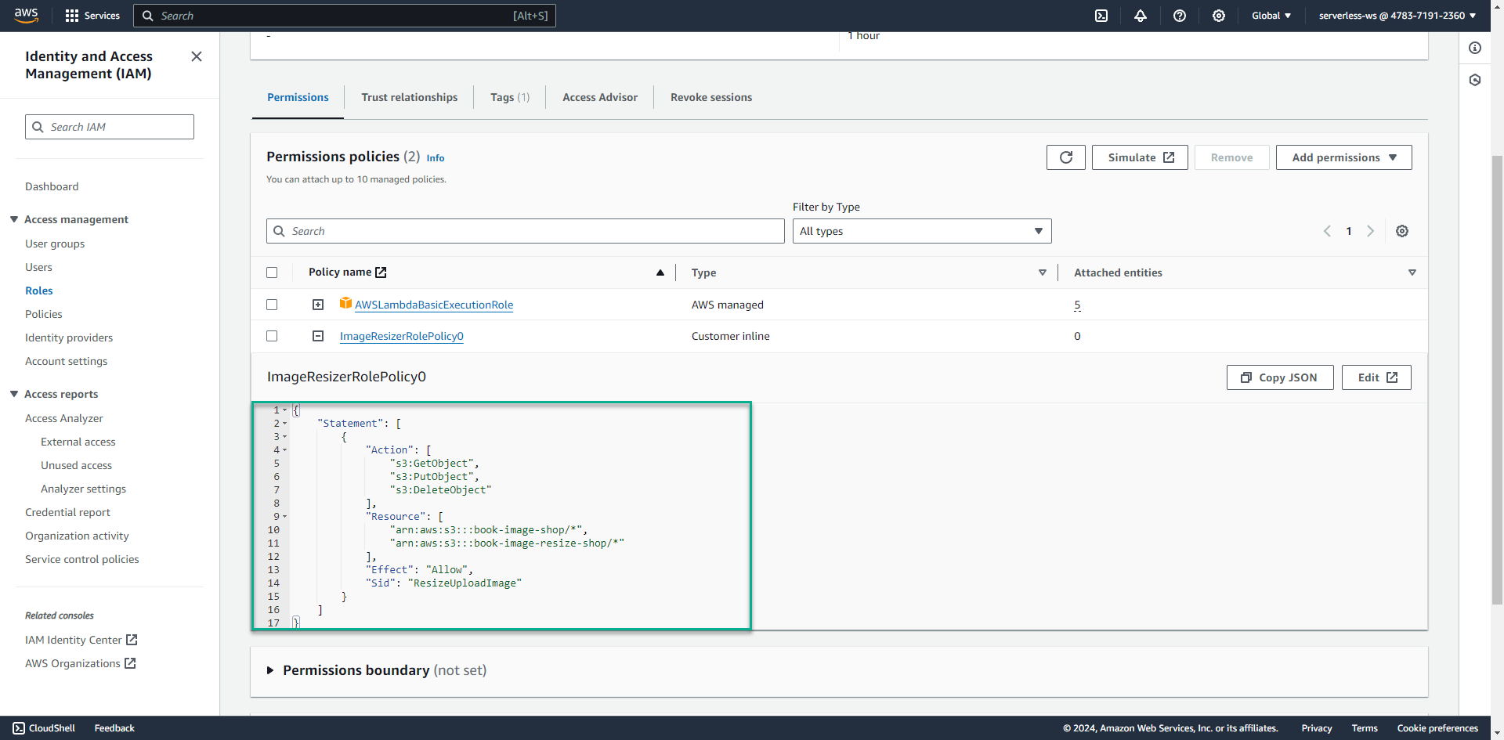
Task: Click the IAM Identity Center external link icon
Action: tap(132, 640)
